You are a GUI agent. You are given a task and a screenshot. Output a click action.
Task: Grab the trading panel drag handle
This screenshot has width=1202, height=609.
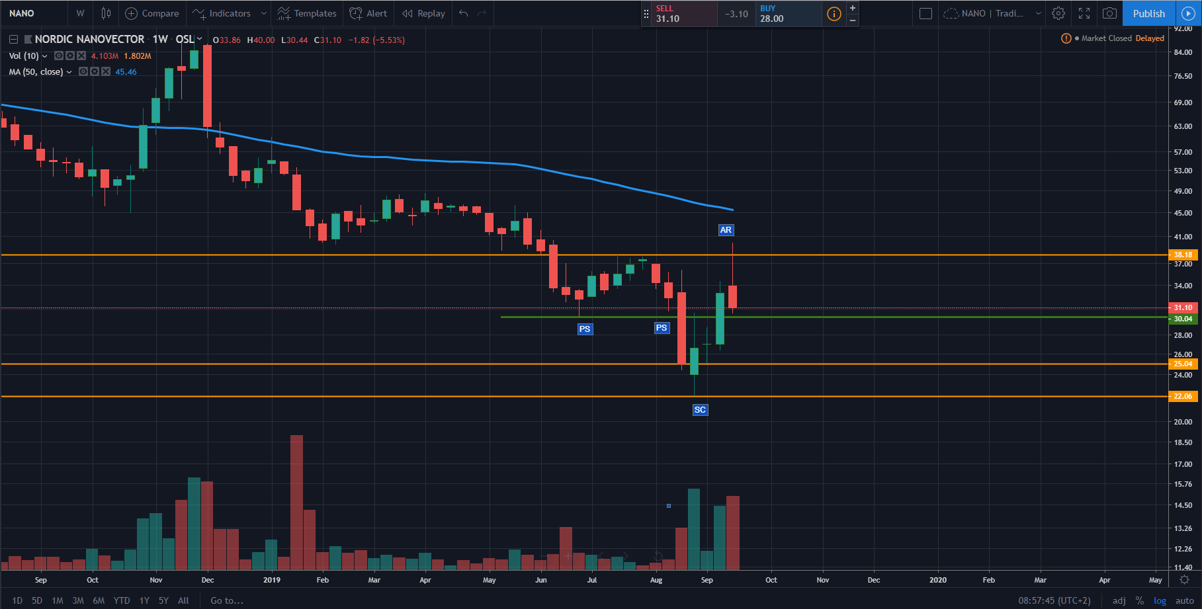pyautogui.click(x=646, y=13)
